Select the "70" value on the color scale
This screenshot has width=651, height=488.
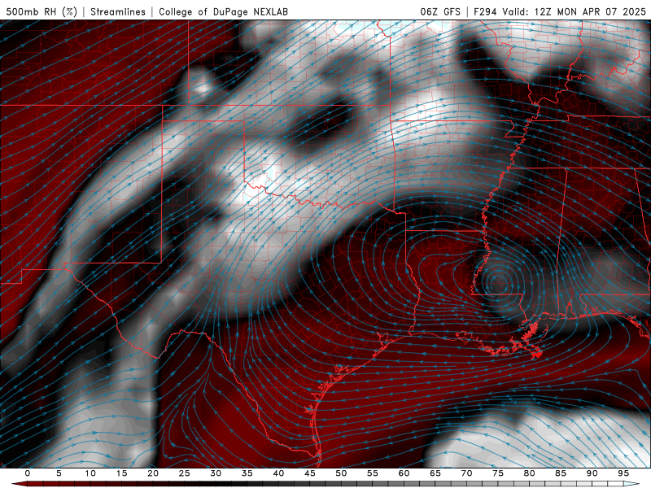(x=466, y=473)
